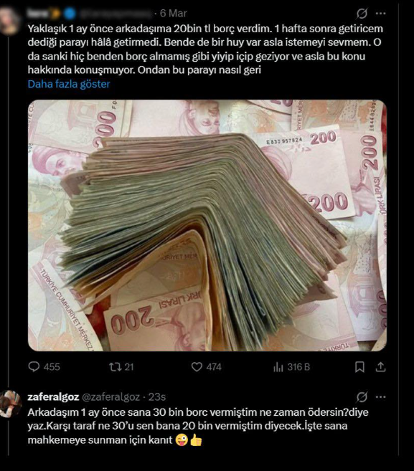Open the zaferalgoz display name profile
This screenshot has height=471, width=414.
[53, 397]
